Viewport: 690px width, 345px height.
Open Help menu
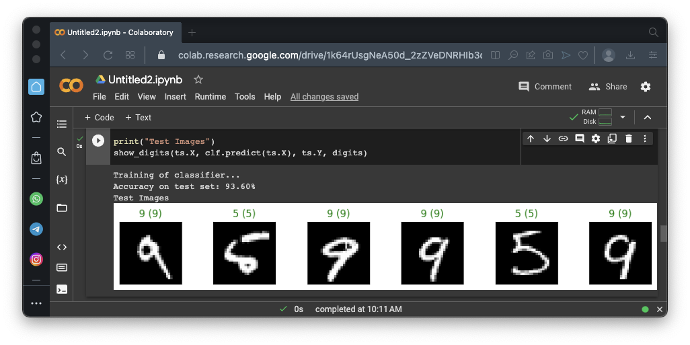272,96
